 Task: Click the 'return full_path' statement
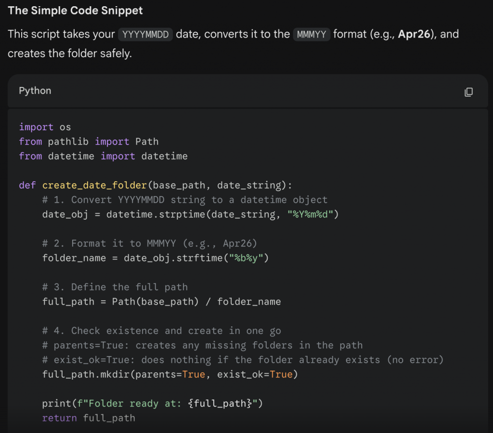(89, 418)
